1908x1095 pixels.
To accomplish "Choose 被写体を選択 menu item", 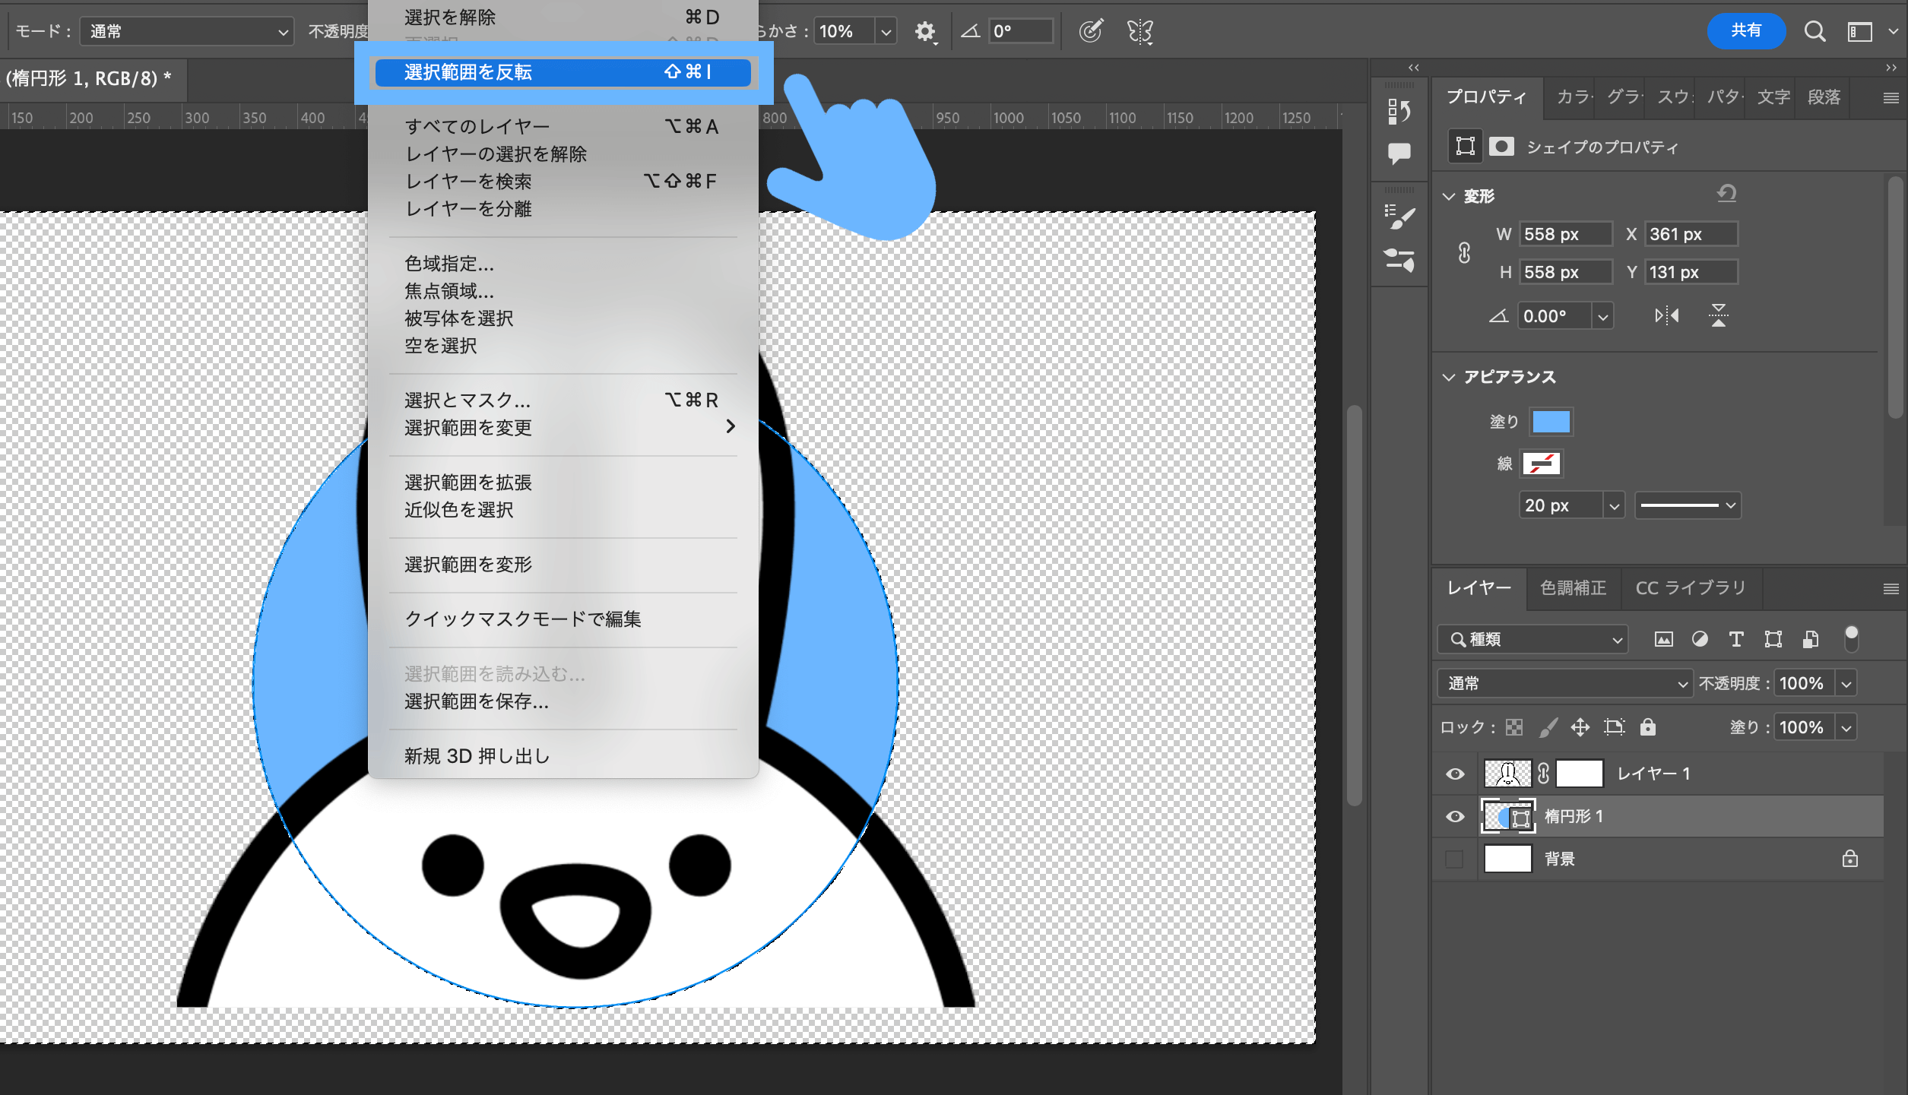I will [x=563, y=318].
